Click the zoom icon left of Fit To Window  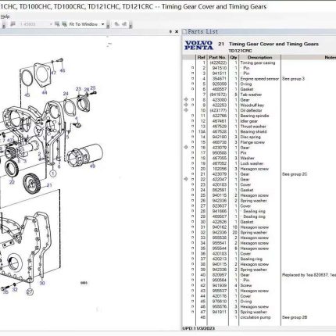click(57, 24)
